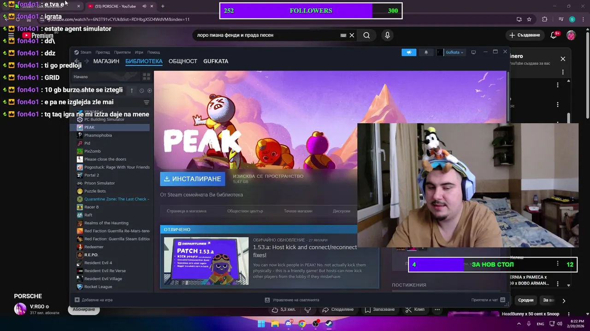Open Discord from taskbar
The height and width of the screenshot is (331, 590).
point(289,324)
